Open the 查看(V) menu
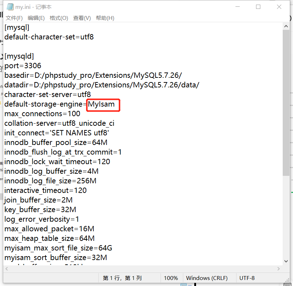293x286 pixels. (82, 18)
